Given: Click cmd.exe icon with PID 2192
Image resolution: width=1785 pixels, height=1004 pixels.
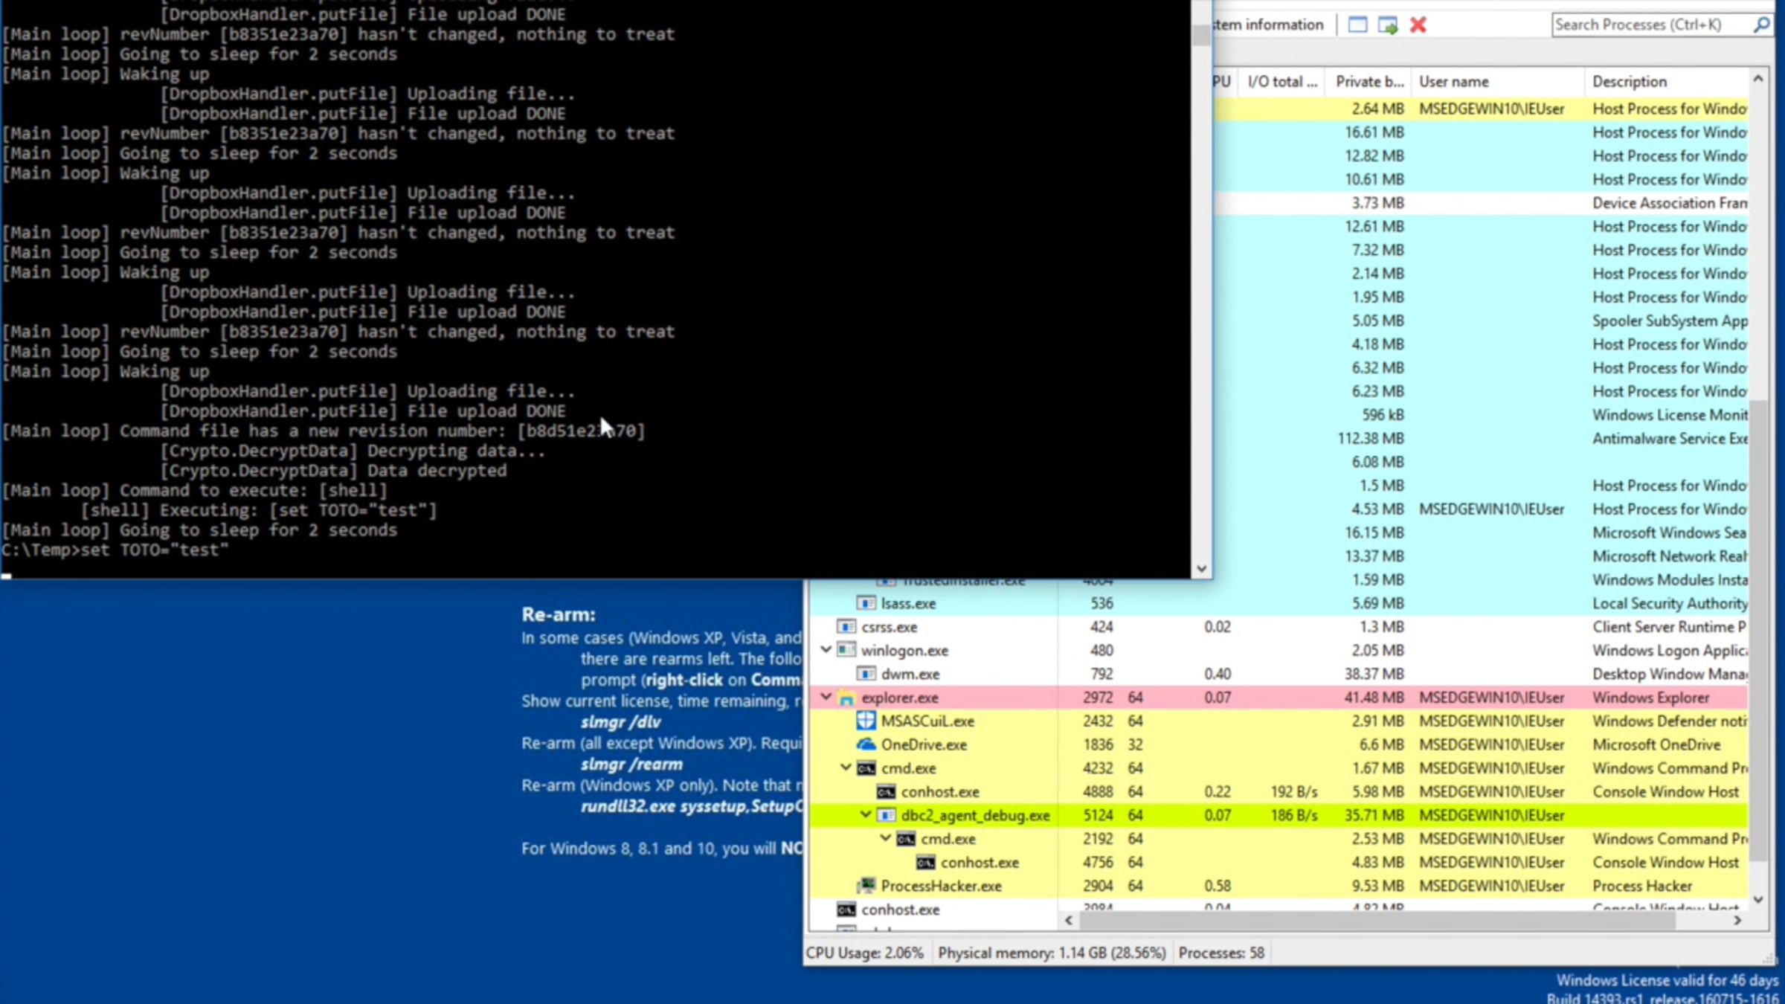Looking at the screenshot, I should (x=906, y=839).
